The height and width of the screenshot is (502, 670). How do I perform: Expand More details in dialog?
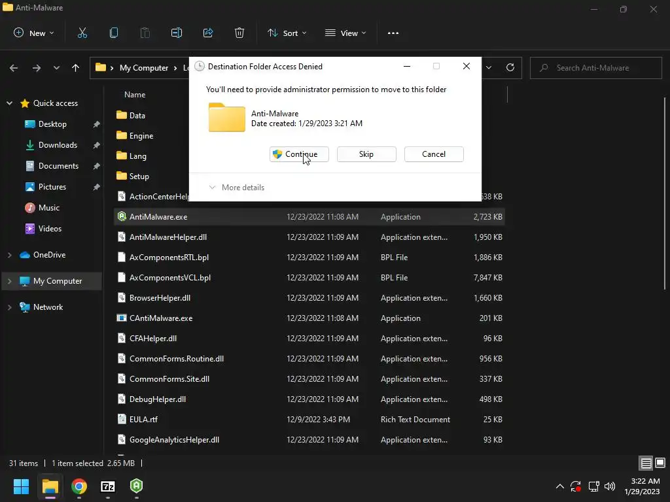click(236, 188)
